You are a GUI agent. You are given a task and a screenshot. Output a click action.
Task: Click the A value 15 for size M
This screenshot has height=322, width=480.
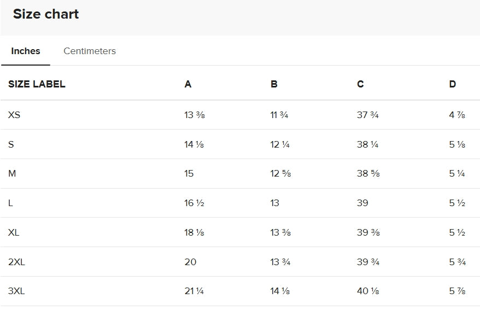[189, 174]
